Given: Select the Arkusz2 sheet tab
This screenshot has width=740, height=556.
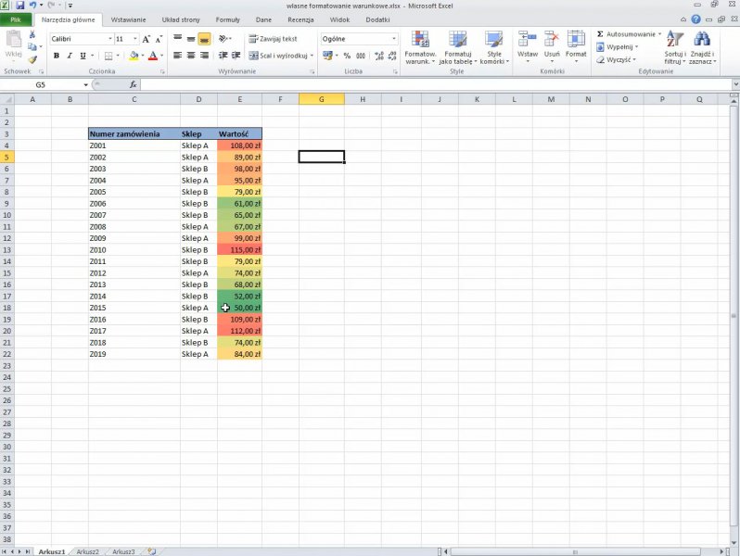Looking at the screenshot, I should click(x=88, y=551).
